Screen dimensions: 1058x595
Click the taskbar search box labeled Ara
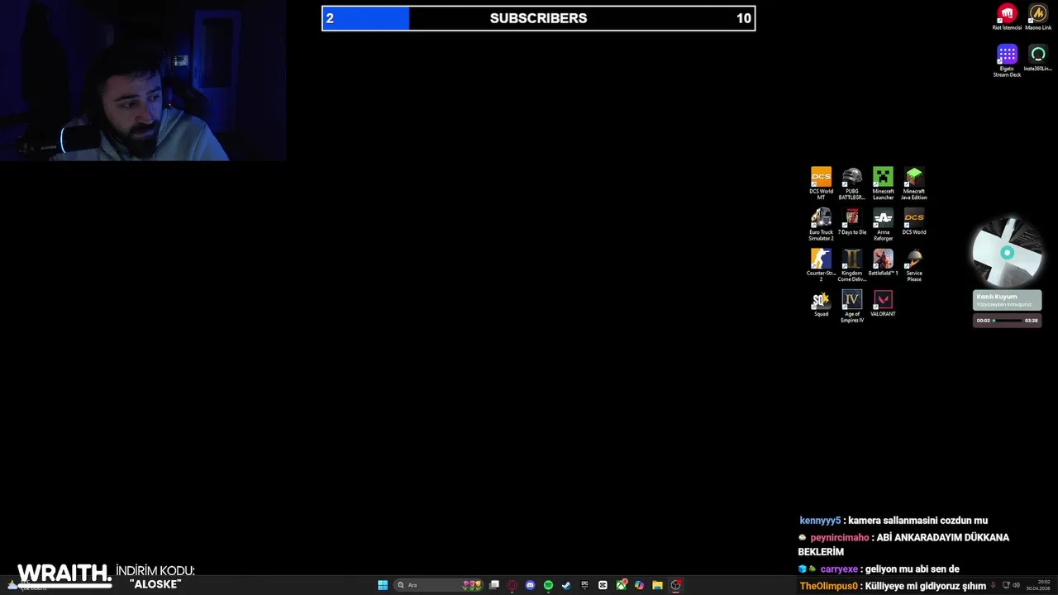point(438,585)
